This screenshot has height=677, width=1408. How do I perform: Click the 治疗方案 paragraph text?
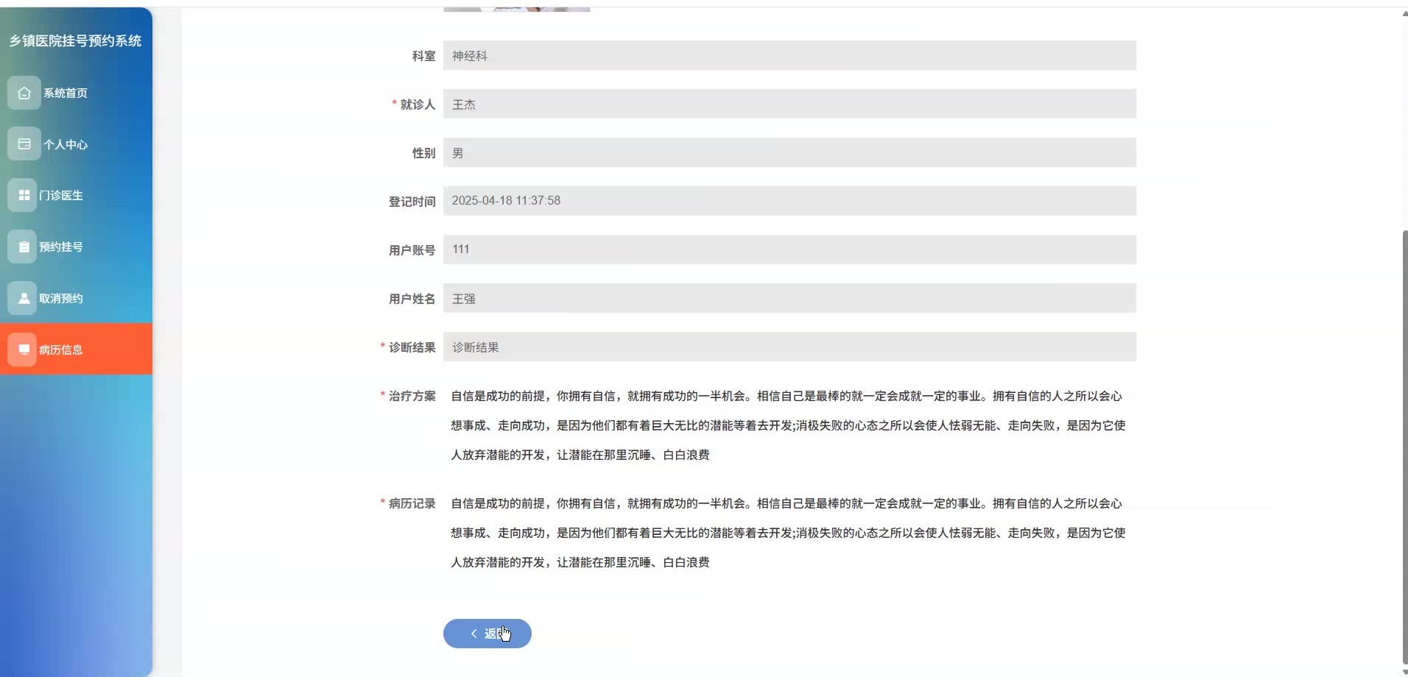click(x=788, y=425)
